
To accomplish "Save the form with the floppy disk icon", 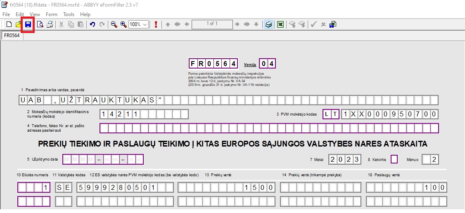I will click(x=28, y=25).
